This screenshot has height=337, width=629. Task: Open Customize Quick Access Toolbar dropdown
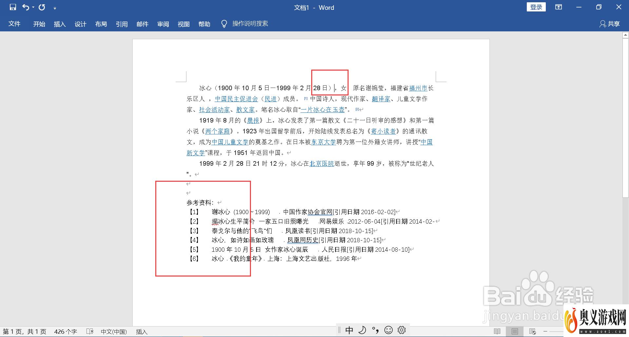click(x=55, y=8)
